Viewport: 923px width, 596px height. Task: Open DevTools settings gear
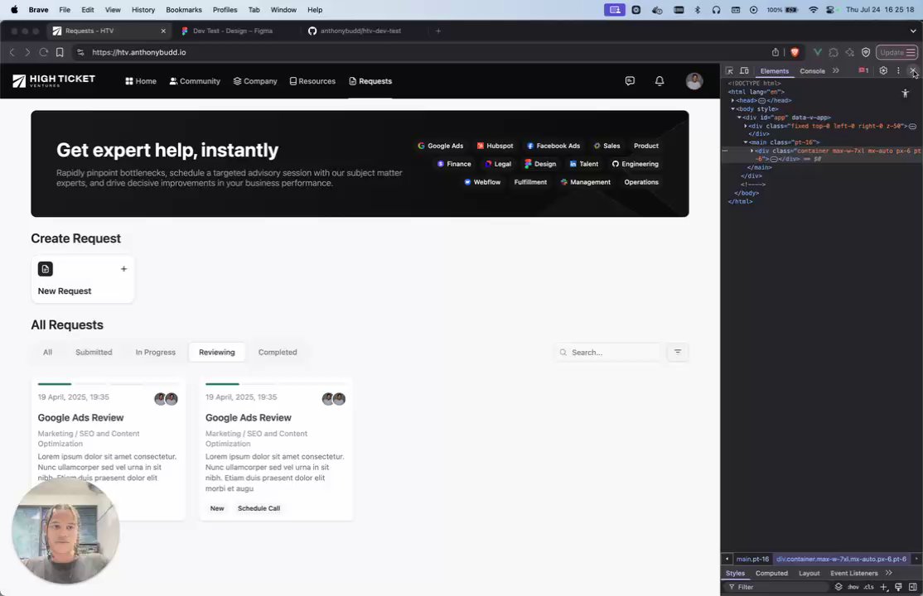click(x=883, y=70)
